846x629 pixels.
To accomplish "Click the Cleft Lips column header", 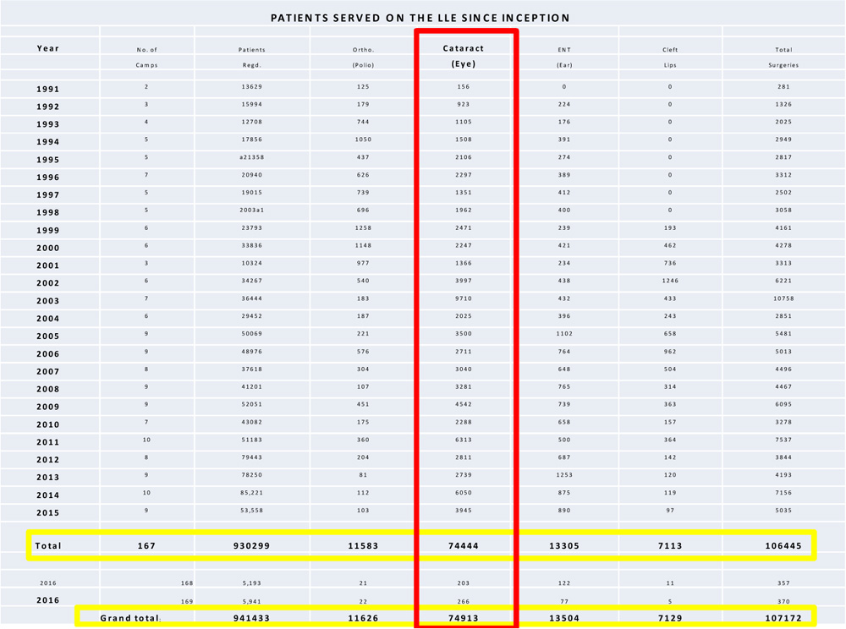I will pyautogui.click(x=670, y=57).
